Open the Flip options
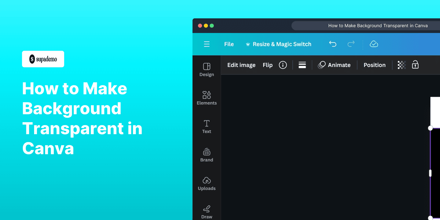The image size is (440, 220). [x=267, y=65]
